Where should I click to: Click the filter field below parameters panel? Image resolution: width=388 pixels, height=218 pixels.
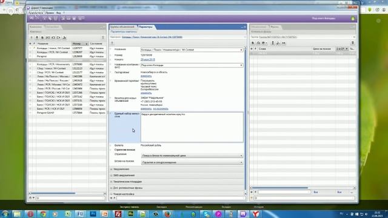[x=181, y=198]
